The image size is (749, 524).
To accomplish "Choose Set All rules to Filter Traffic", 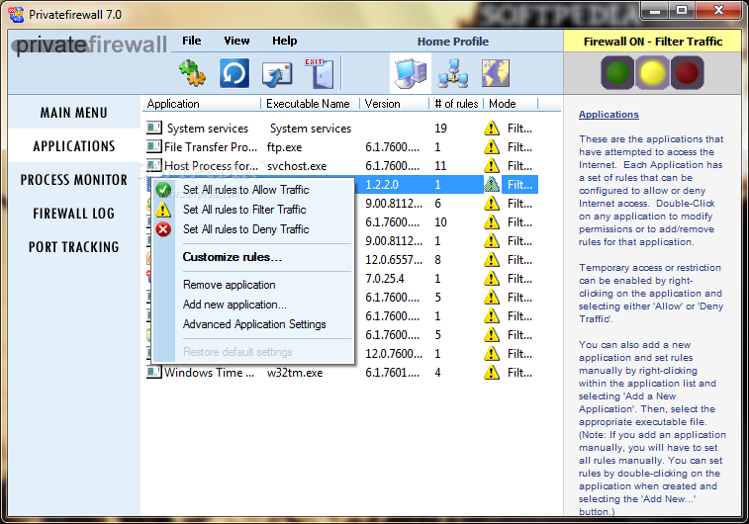I will click(244, 210).
